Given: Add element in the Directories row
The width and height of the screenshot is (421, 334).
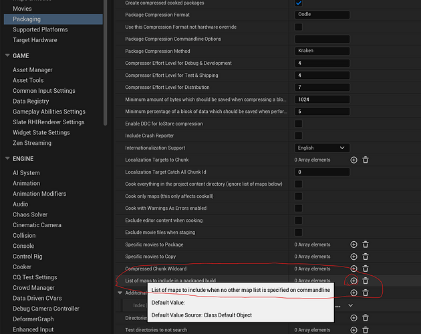Looking at the screenshot, I should click(354, 318).
